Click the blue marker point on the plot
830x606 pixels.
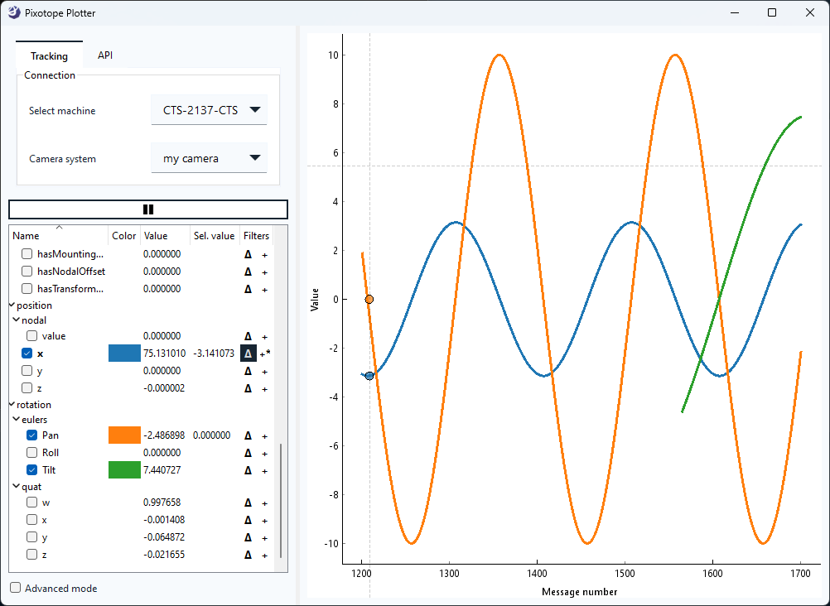click(369, 376)
